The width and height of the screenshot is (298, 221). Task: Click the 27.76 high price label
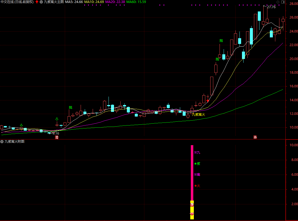point(271,7)
